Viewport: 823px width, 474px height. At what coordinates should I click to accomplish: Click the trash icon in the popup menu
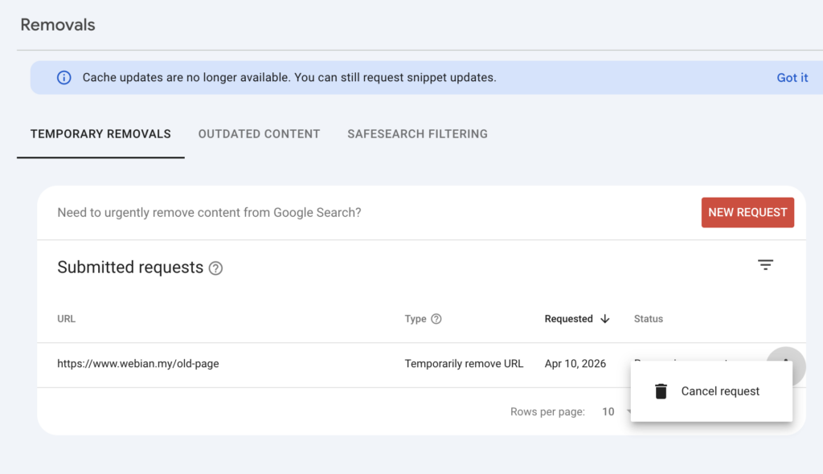[661, 391]
